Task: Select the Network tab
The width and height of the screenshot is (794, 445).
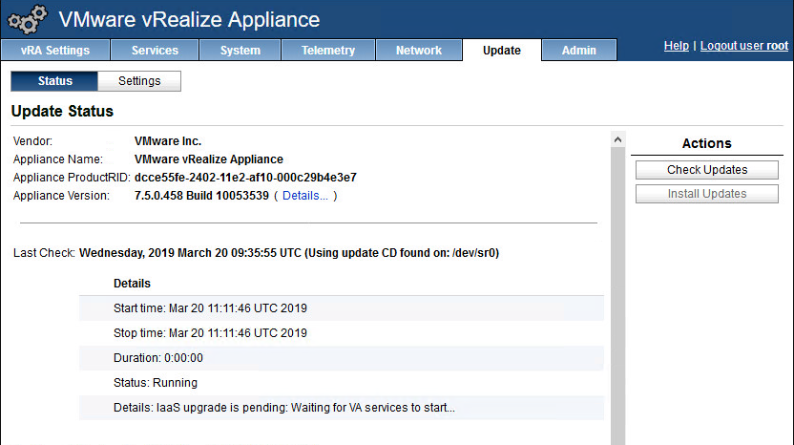Action: click(x=419, y=51)
